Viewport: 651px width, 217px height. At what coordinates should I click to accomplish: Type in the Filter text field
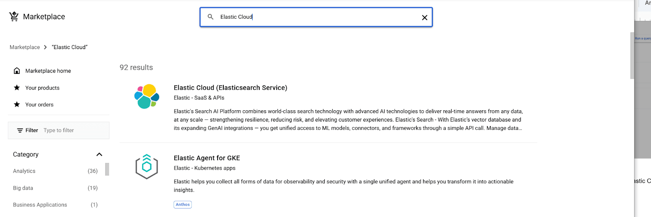point(73,131)
